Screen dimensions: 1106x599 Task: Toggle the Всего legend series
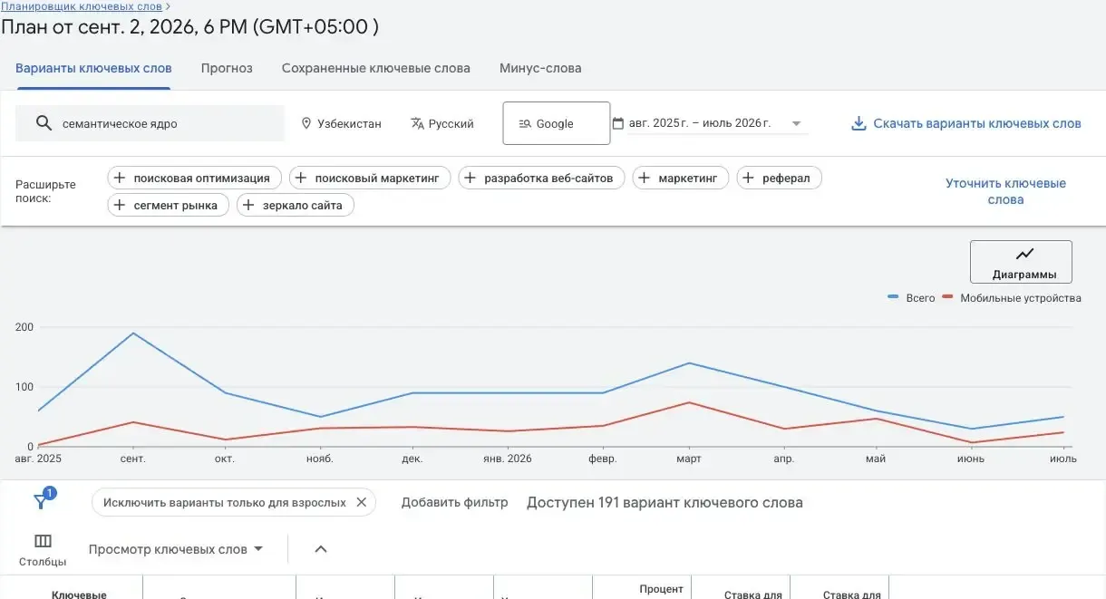click(911, 298)
